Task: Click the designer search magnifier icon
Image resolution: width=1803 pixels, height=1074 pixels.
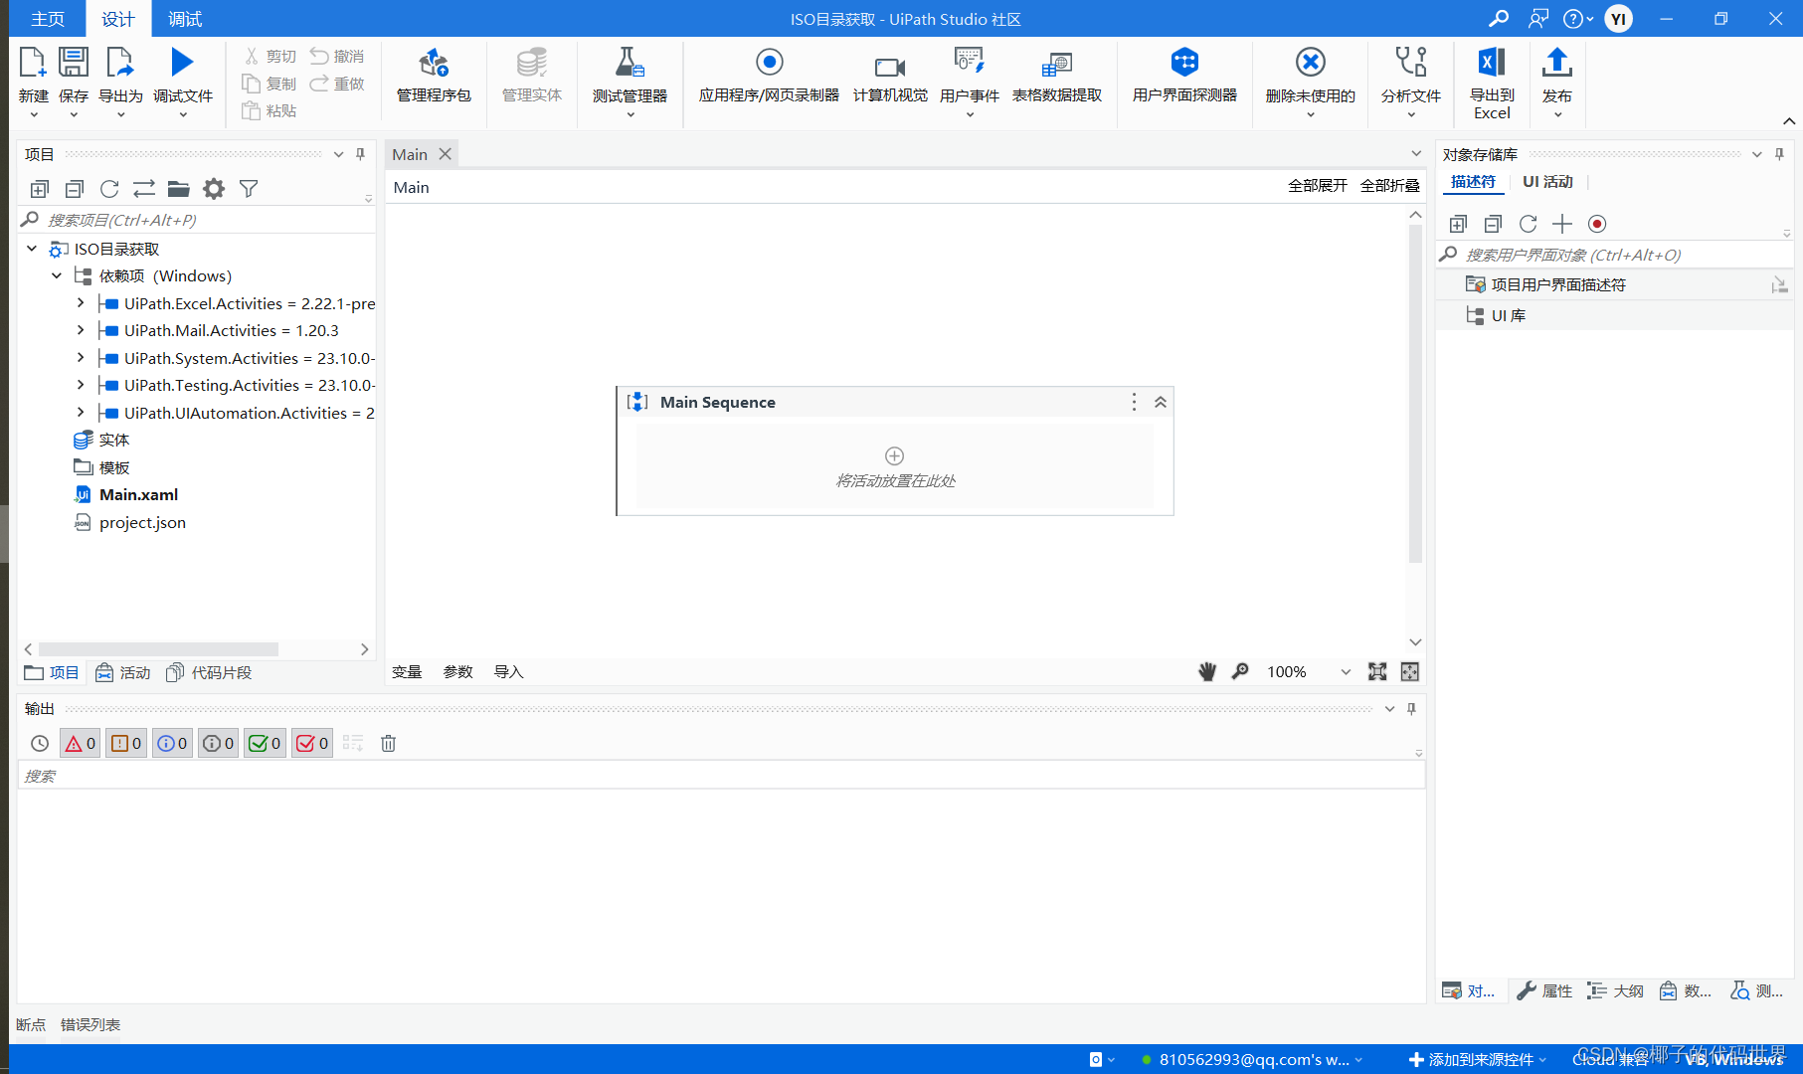Action: [1240, 672]
